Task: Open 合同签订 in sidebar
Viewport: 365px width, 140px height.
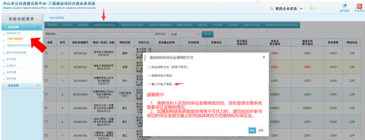Action: [11, 66]
